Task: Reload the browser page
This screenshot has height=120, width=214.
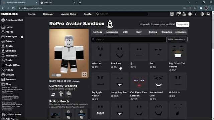Action: click(13, 8)
